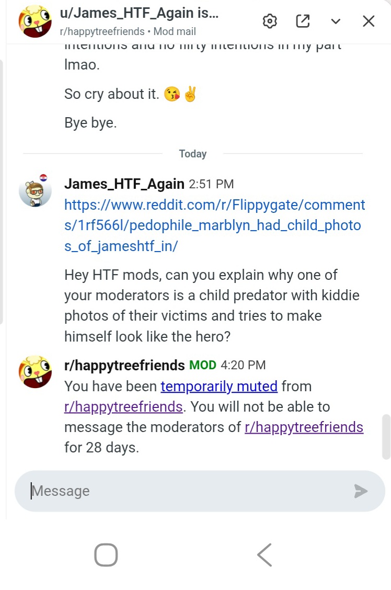
Task: Click the green MOD badge
Action: coord(203,365)
